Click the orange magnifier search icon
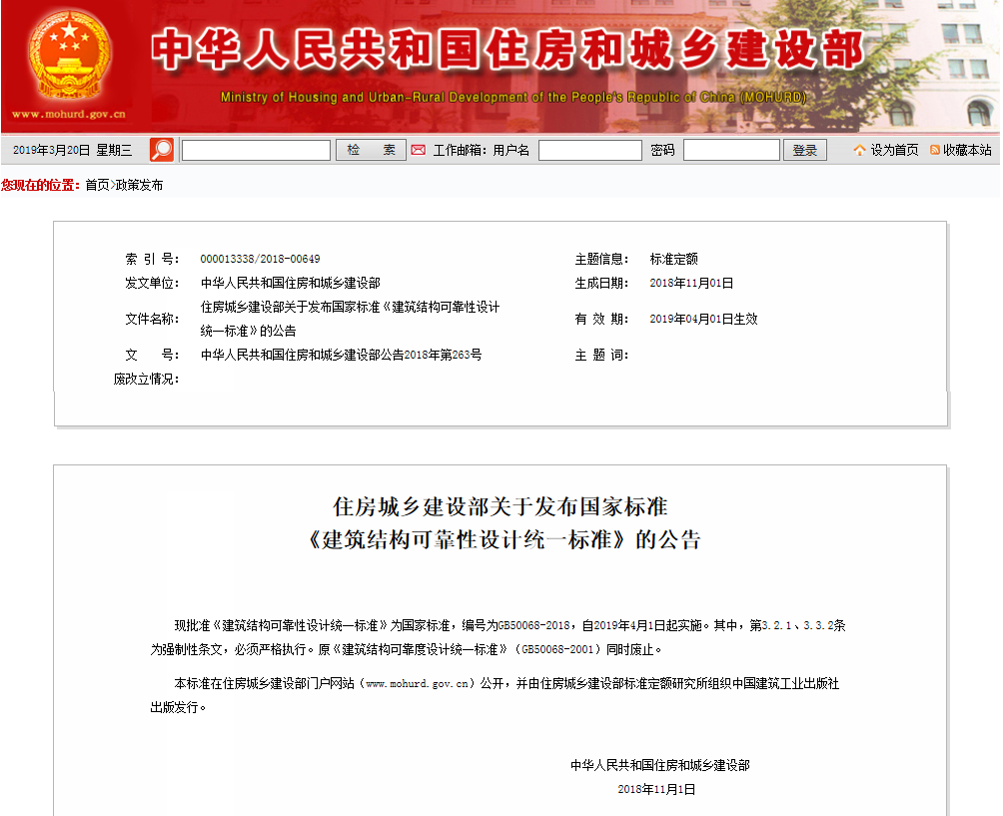The height and width of the screenshot is (816, 1003). pos(162,150)
